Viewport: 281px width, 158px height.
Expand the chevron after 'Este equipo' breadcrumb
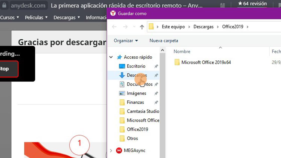(189, 27)
